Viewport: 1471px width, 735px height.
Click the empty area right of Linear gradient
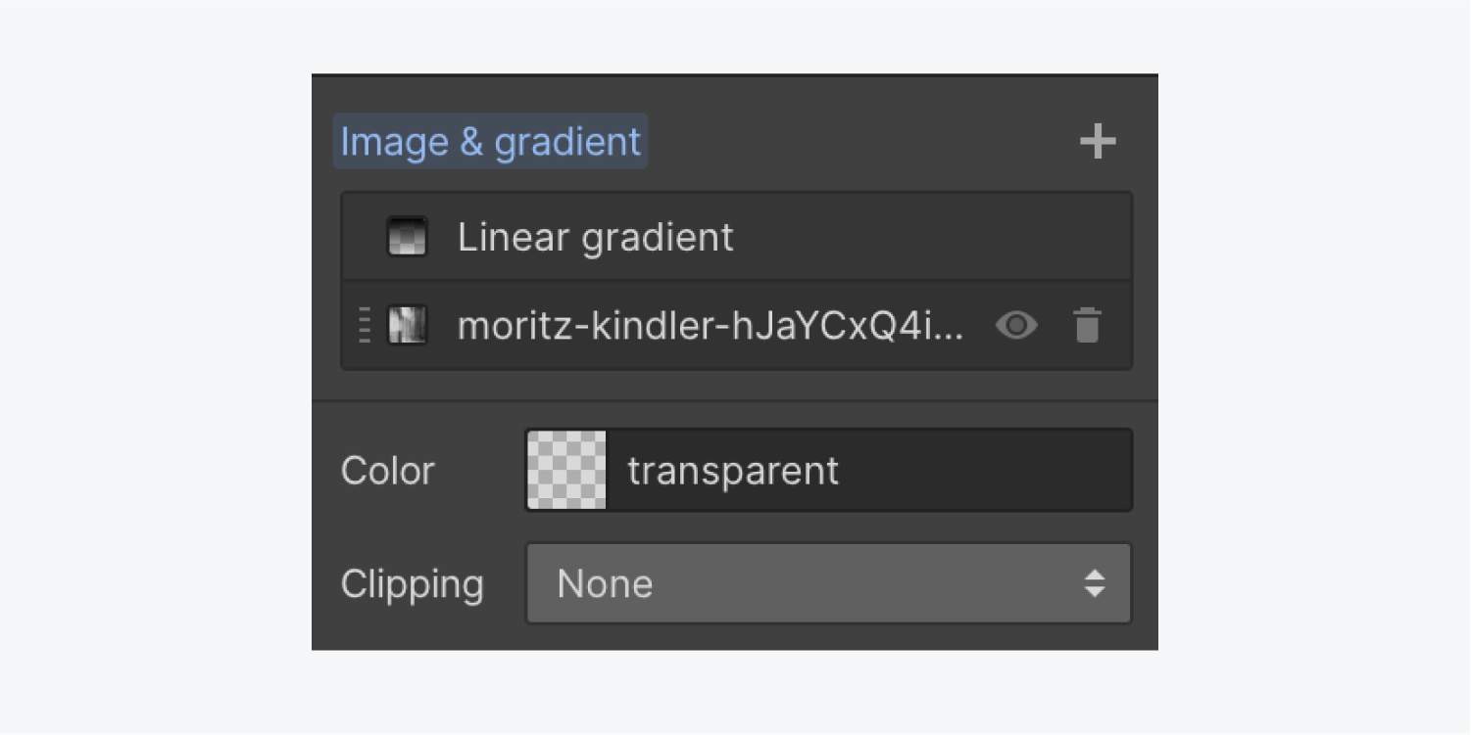pyautogui.click(x=931, y=237)
